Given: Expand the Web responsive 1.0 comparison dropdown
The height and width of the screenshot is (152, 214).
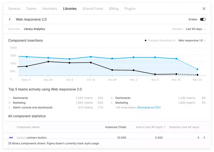Looking at the screenshot, I should (192, 40).
